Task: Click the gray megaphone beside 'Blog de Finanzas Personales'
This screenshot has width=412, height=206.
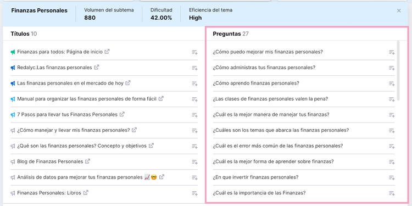Action: pyautogui.click(x=13, y=162)
